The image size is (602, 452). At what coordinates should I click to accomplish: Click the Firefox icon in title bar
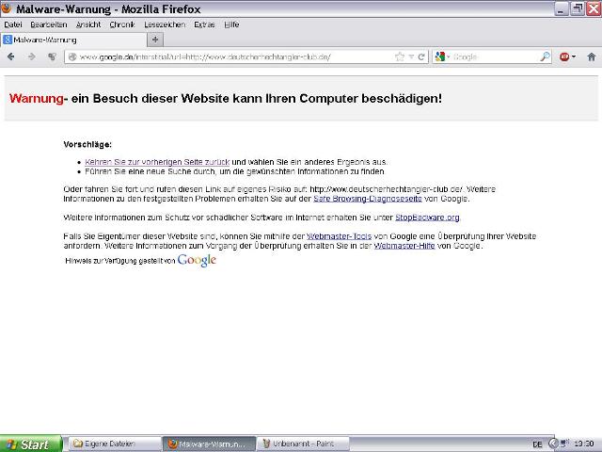pos(7,8)
